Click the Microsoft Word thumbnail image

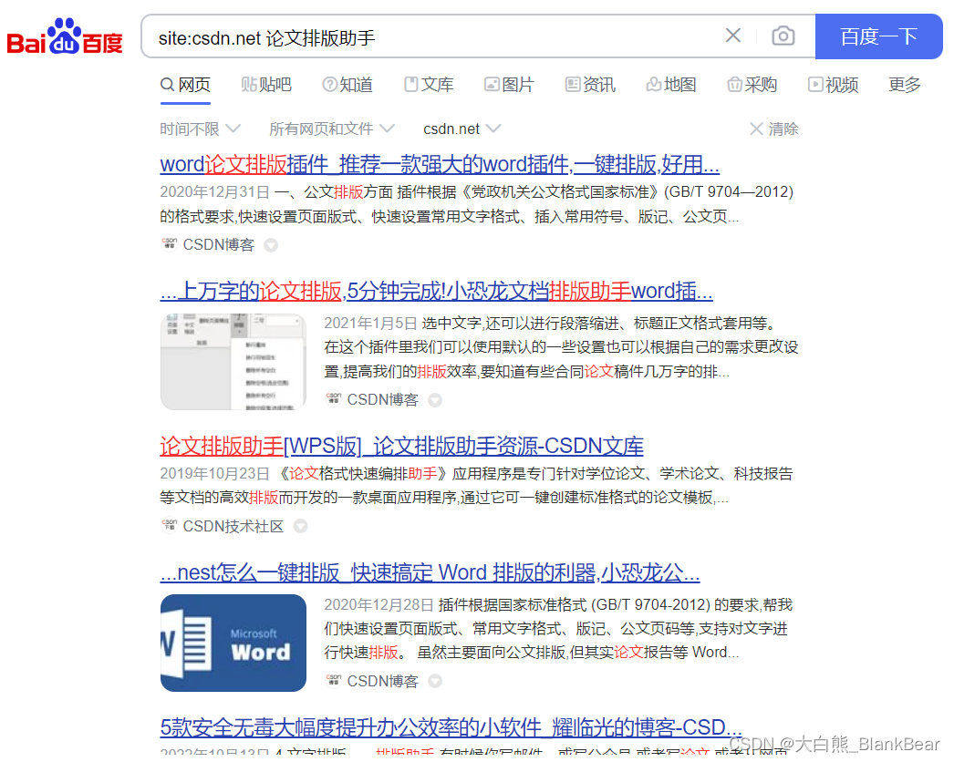coord(233,643)
